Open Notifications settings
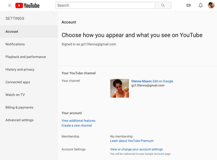The image size is (217, 160). click(15, 44)
